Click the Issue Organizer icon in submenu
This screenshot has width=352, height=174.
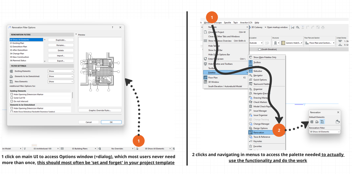[251, 115]
